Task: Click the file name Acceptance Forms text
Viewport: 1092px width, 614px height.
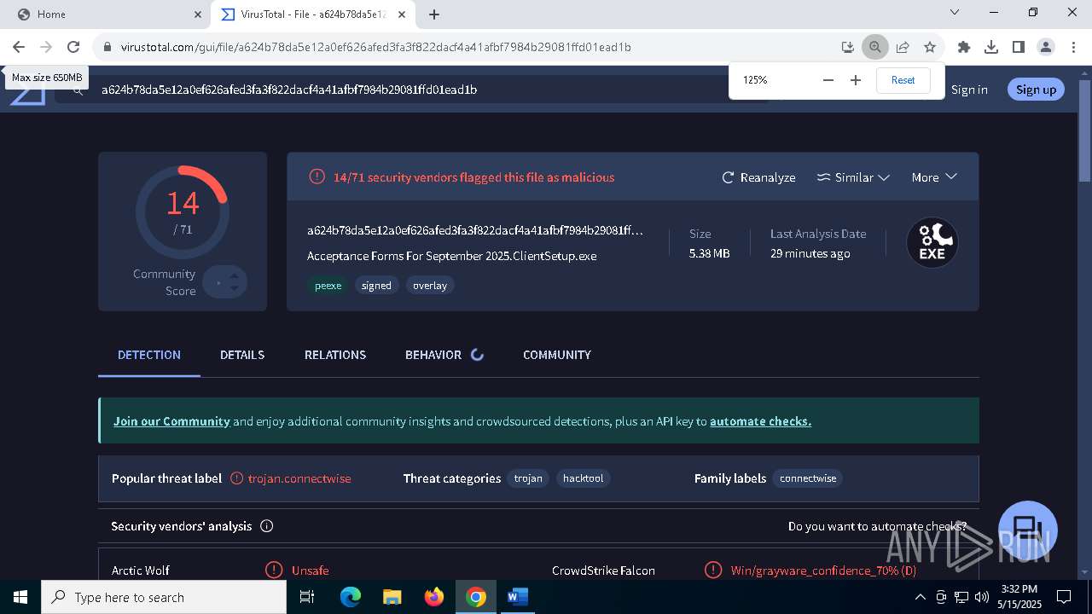Action: coord(451,256)
